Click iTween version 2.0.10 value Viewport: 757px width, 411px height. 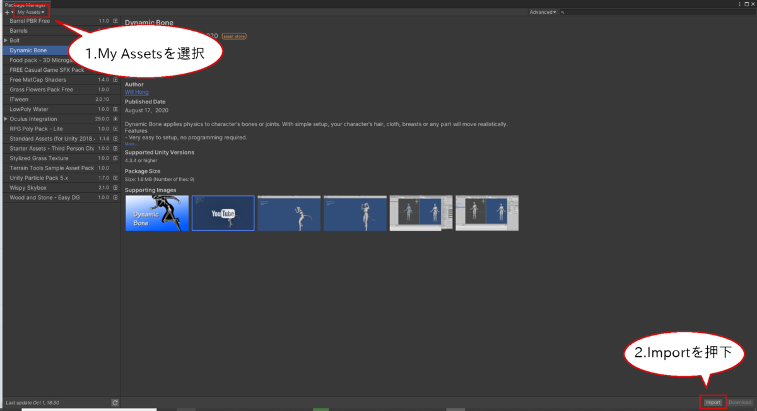pyautogui.click(x=102, y=99)
